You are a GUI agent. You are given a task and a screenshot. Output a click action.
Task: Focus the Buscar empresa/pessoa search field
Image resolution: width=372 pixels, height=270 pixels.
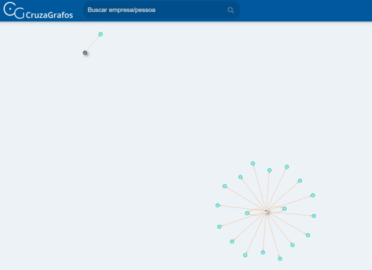161,10
